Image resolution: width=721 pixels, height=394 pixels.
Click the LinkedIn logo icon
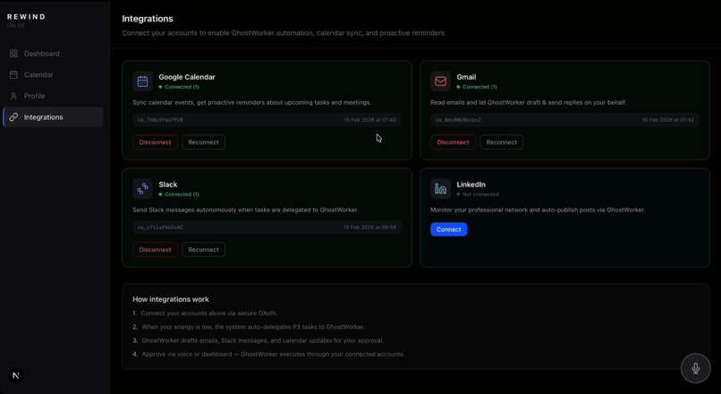click(x=440, y=189)
